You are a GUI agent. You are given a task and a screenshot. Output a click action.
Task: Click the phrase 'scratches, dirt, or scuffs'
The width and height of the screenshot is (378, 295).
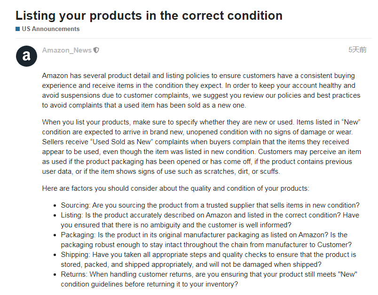pyautogui.click(x=241, y=171)
